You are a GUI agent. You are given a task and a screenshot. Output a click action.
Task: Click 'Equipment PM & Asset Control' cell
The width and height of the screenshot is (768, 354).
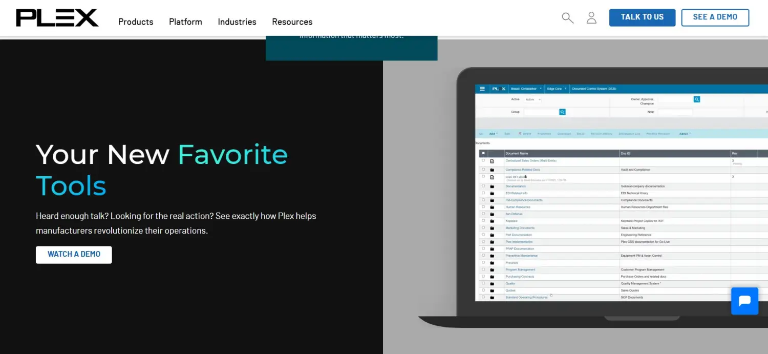[x=641, y=256]
